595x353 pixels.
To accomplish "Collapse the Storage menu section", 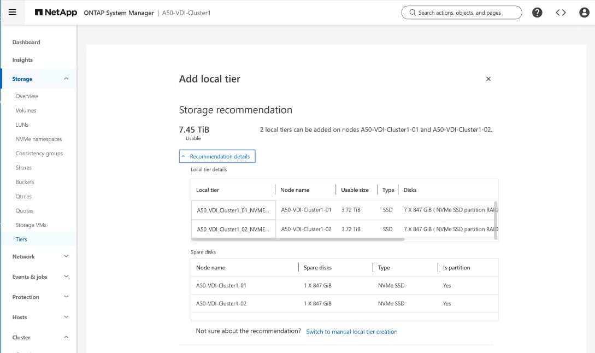I will [66, 79].
